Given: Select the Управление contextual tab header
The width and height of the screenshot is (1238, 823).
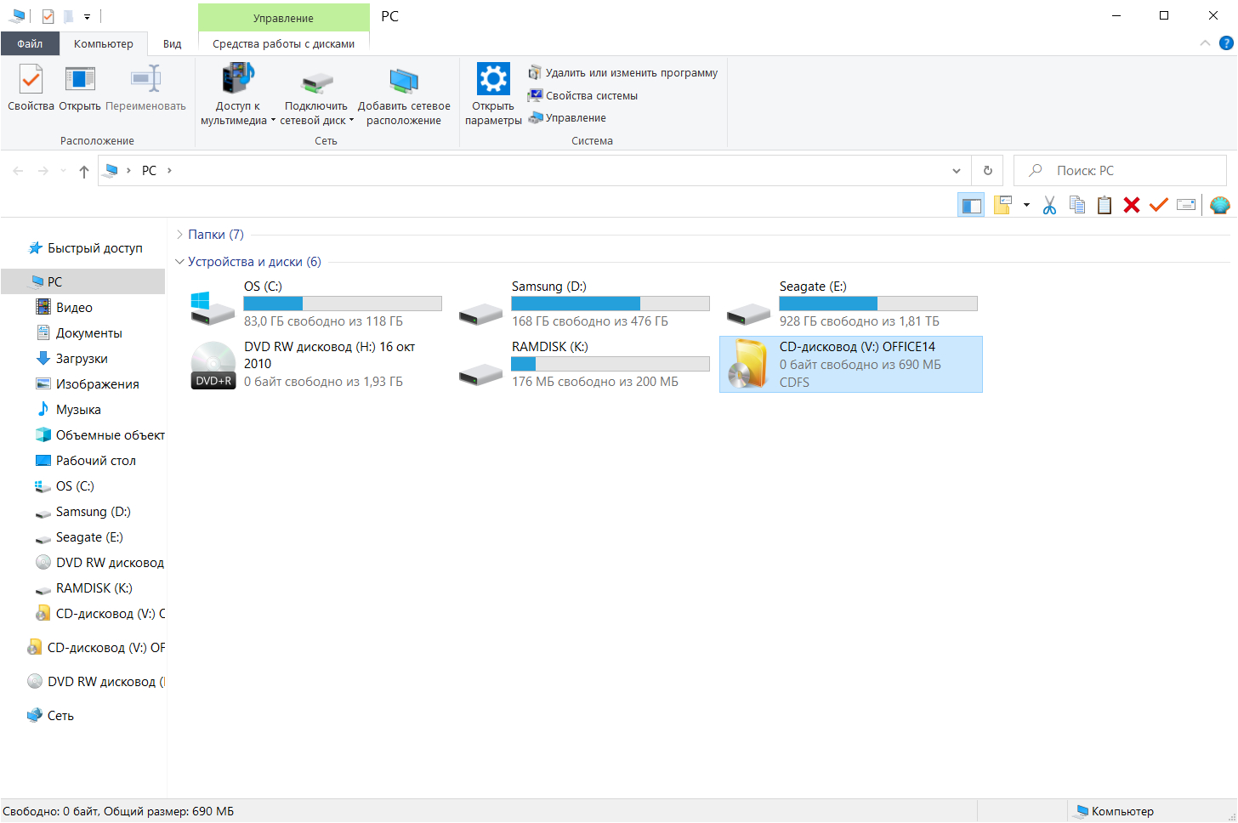Looking at the screenshot, I should (283, 18).
